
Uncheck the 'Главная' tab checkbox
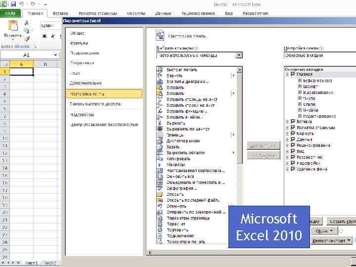point(293,74)
